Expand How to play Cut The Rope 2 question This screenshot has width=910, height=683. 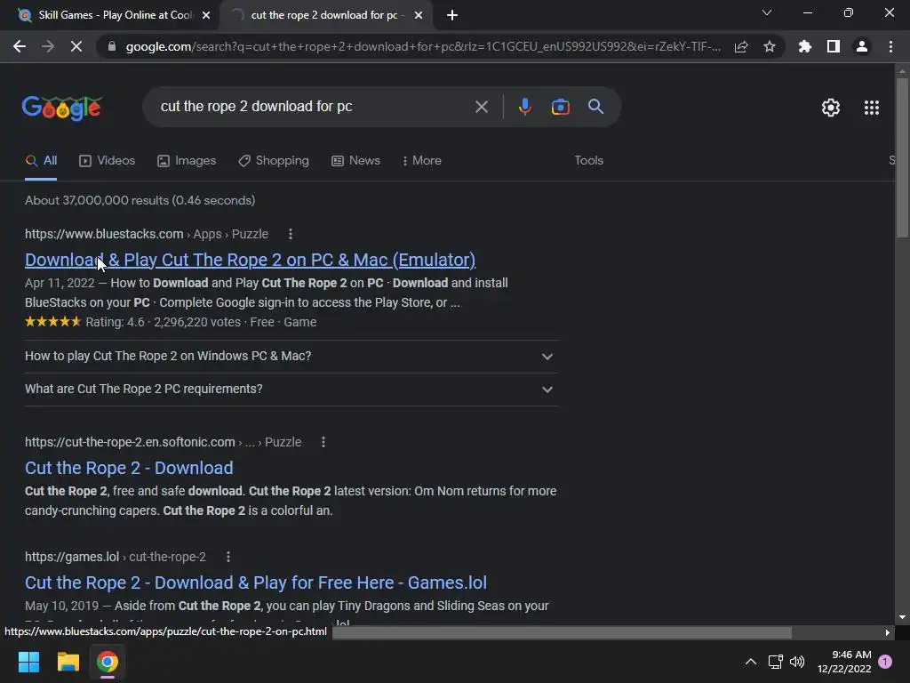tap(291, 356)
